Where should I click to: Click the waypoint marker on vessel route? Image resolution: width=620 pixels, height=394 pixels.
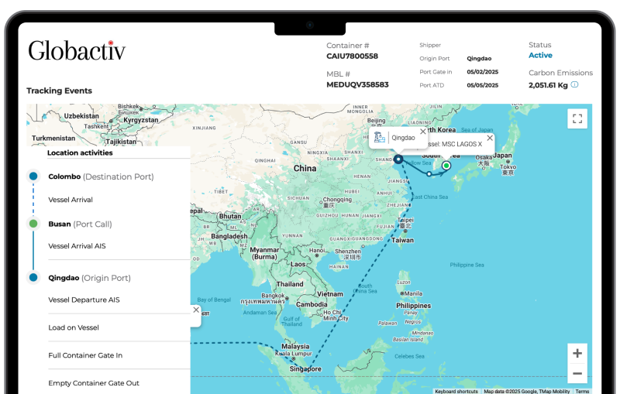[429, 173]
